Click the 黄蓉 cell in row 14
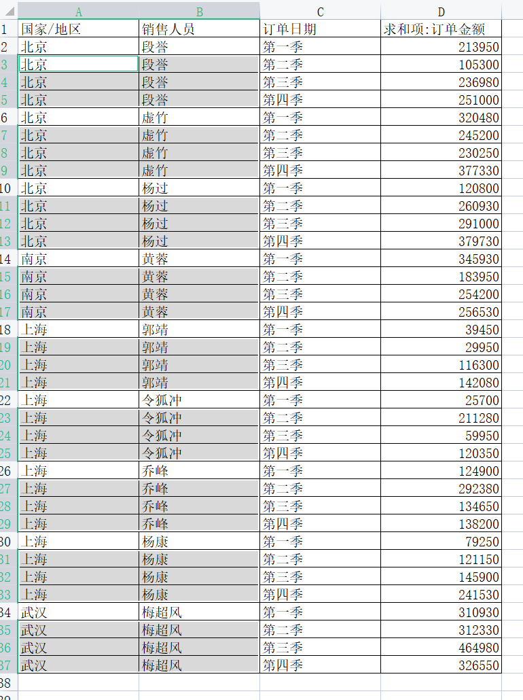Viewport: 523px width, 700px height. tap(199, 259)
